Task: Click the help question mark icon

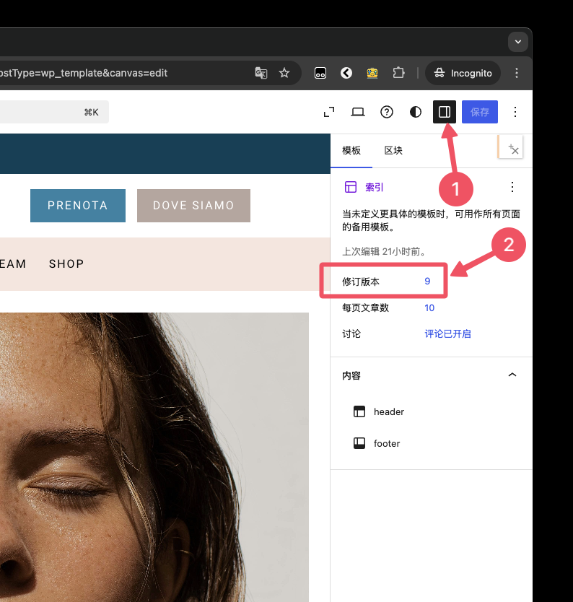Action: pyautogui.click(x=387, y=112)
